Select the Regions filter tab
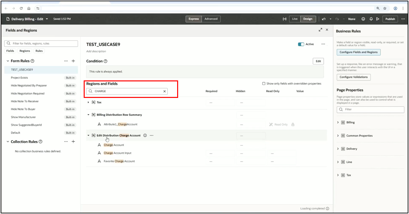409x214 pixels. (24, 51)
